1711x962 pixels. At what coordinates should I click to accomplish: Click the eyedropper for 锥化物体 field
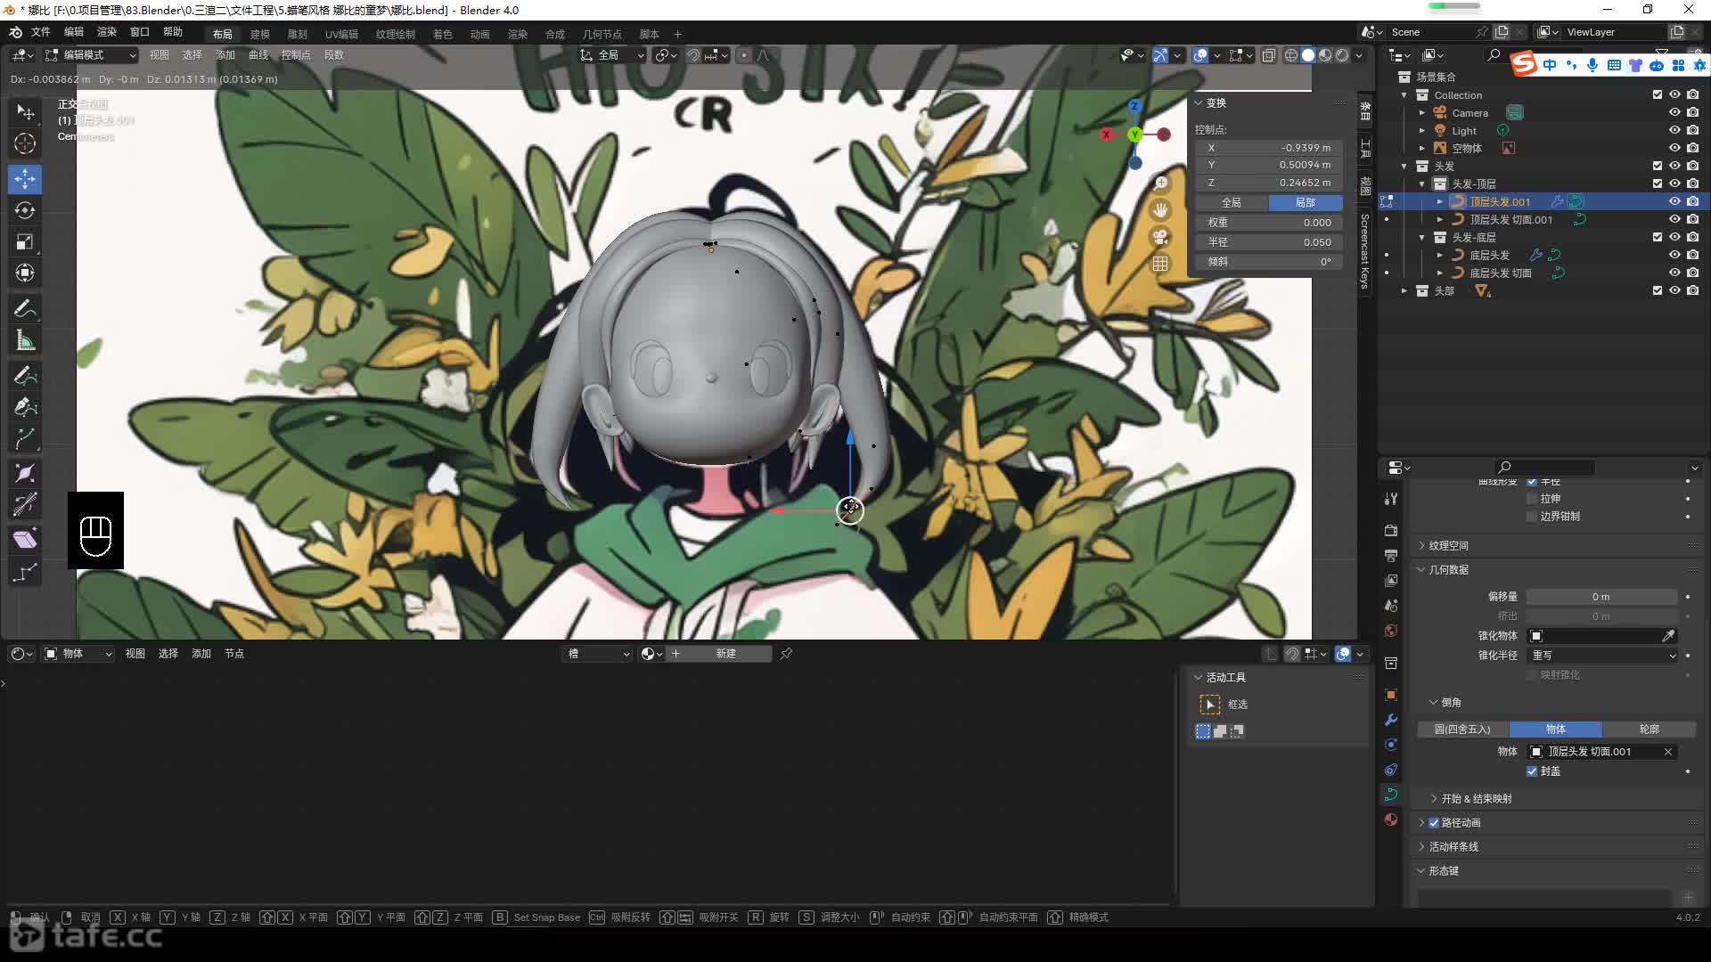[1668, 636]
